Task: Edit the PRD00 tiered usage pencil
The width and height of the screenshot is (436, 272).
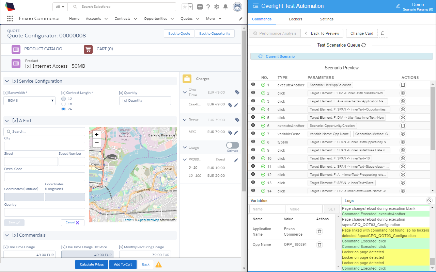Action: point(236,160)
